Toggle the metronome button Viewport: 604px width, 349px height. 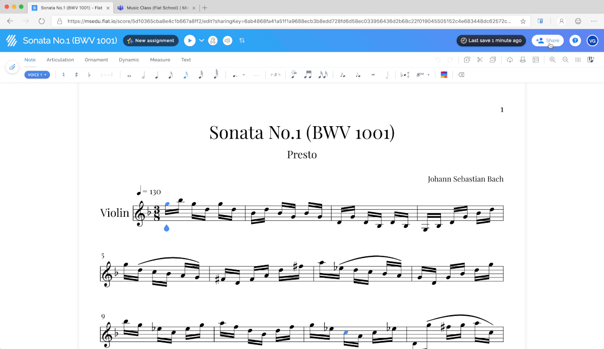(x=213, y=41)
